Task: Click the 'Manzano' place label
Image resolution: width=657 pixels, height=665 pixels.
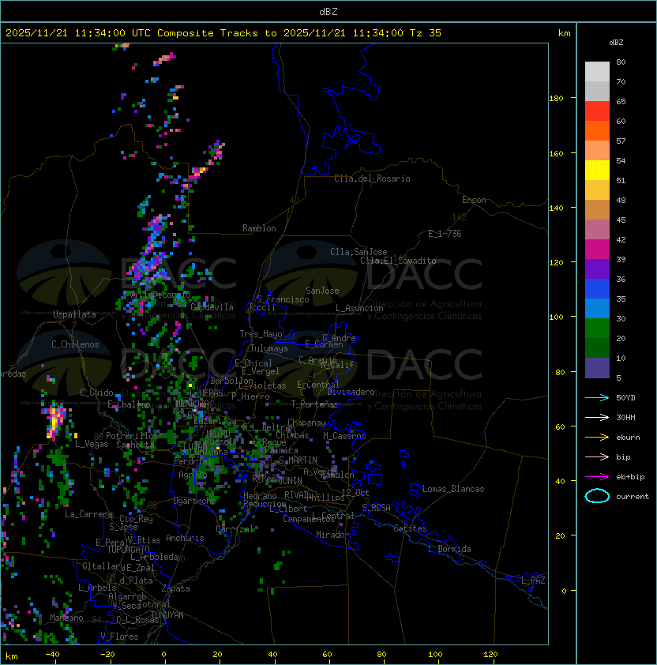Action: (66, 618)
